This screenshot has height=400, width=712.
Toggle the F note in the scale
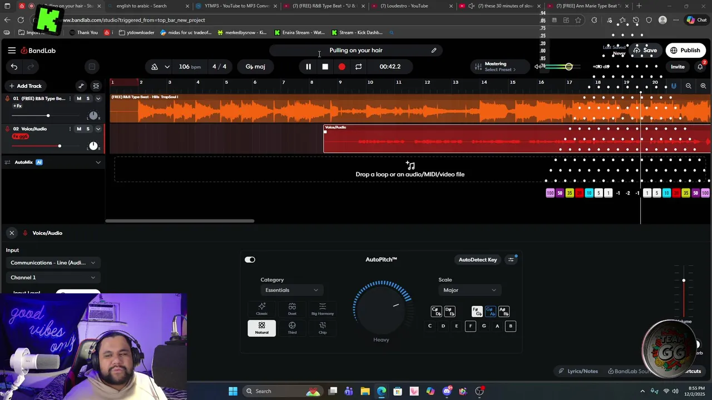click(x=470, y=326)
